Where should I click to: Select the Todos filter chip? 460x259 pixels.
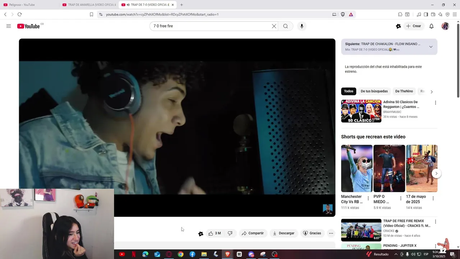(349, 91)
